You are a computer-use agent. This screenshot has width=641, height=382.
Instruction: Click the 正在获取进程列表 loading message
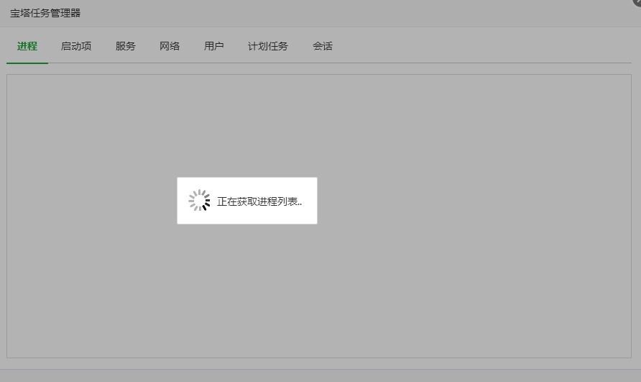click(259, 201)
